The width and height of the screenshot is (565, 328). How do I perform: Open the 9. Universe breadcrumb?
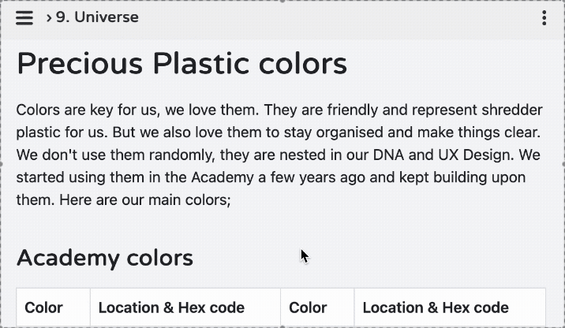pos(97,17)
